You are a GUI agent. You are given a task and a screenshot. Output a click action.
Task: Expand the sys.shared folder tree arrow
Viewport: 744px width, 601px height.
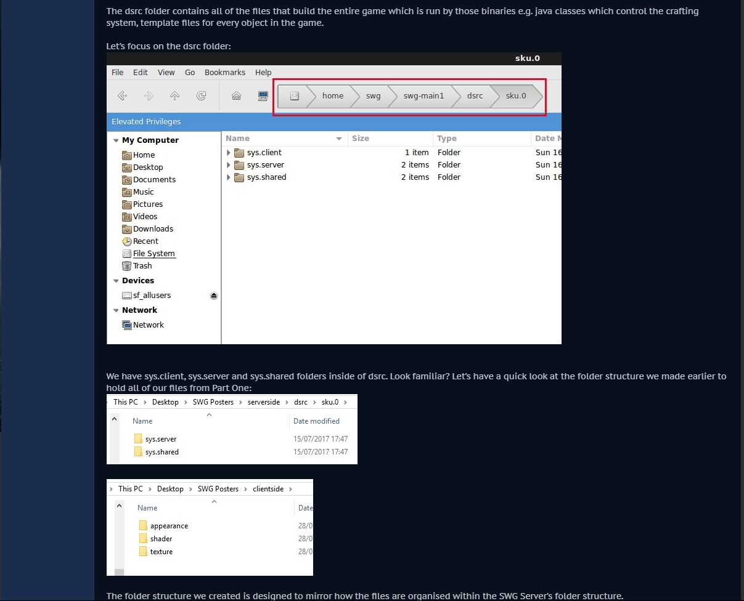coord(228,177)
